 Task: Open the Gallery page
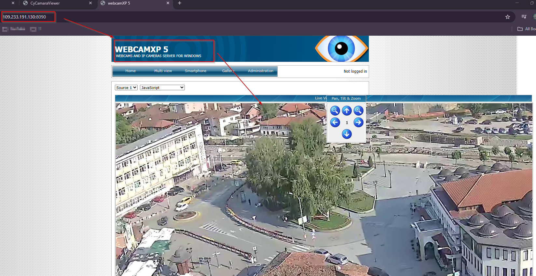click(228, 71)
